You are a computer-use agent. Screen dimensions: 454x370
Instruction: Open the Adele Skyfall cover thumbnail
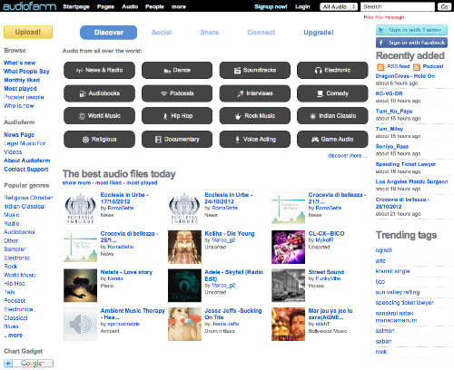click(184, 286)
